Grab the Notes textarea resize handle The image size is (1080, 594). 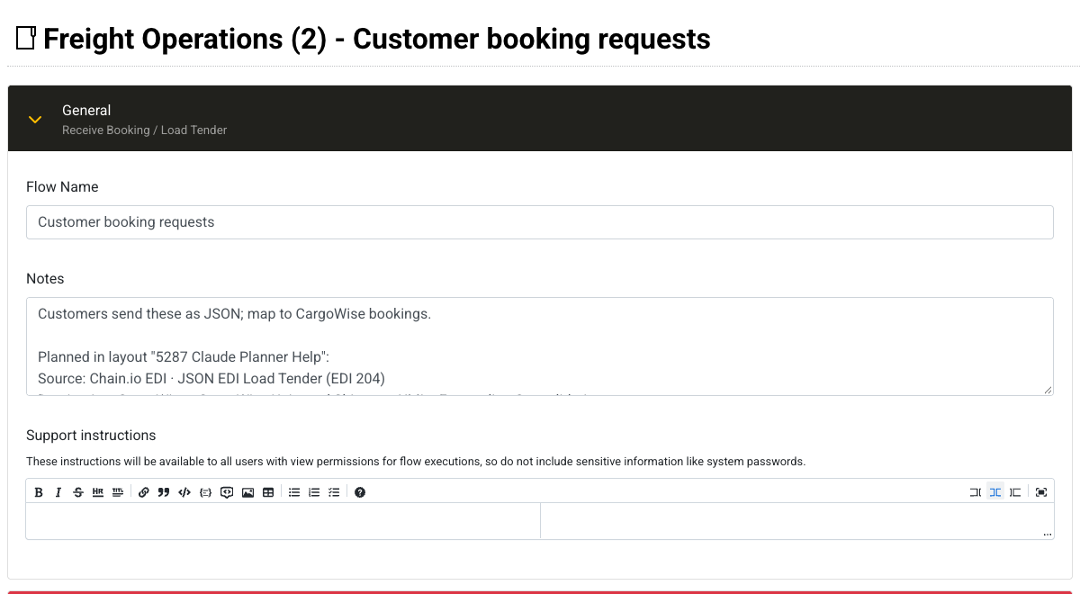pos(1048,390)
